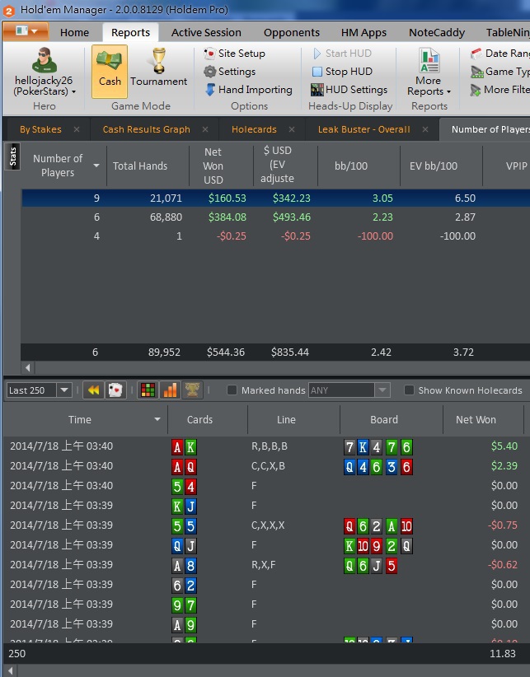Toggle Show Known Holecards checkbox
530x677 pixels.
point(409,390)
